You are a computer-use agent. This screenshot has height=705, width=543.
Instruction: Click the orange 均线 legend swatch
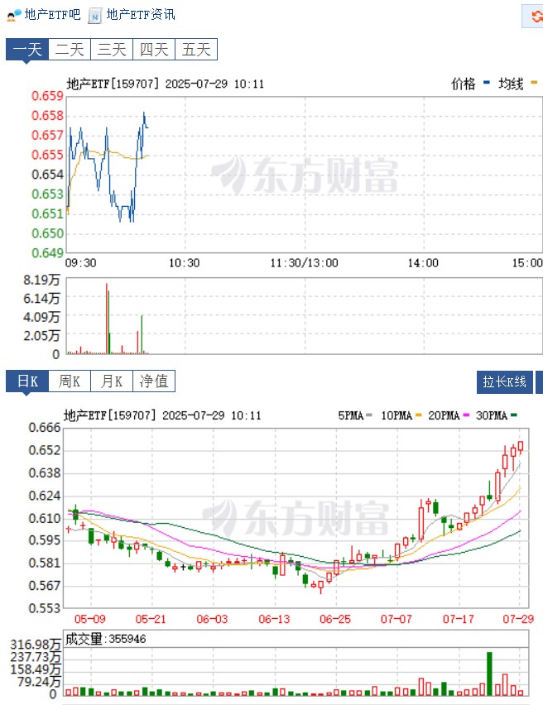coord(534,83)
